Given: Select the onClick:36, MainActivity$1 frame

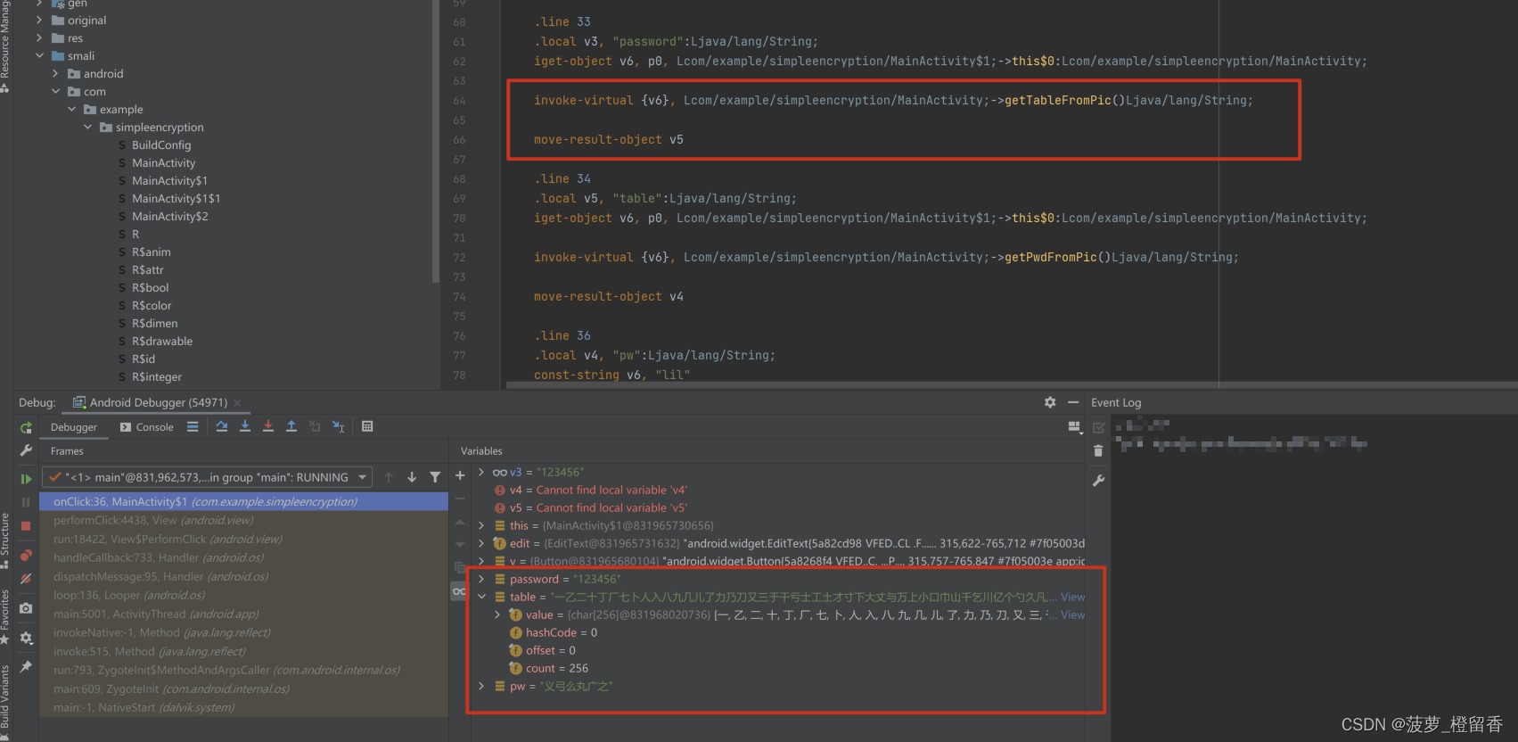Looking at the screenshot, I should point(243,502).
